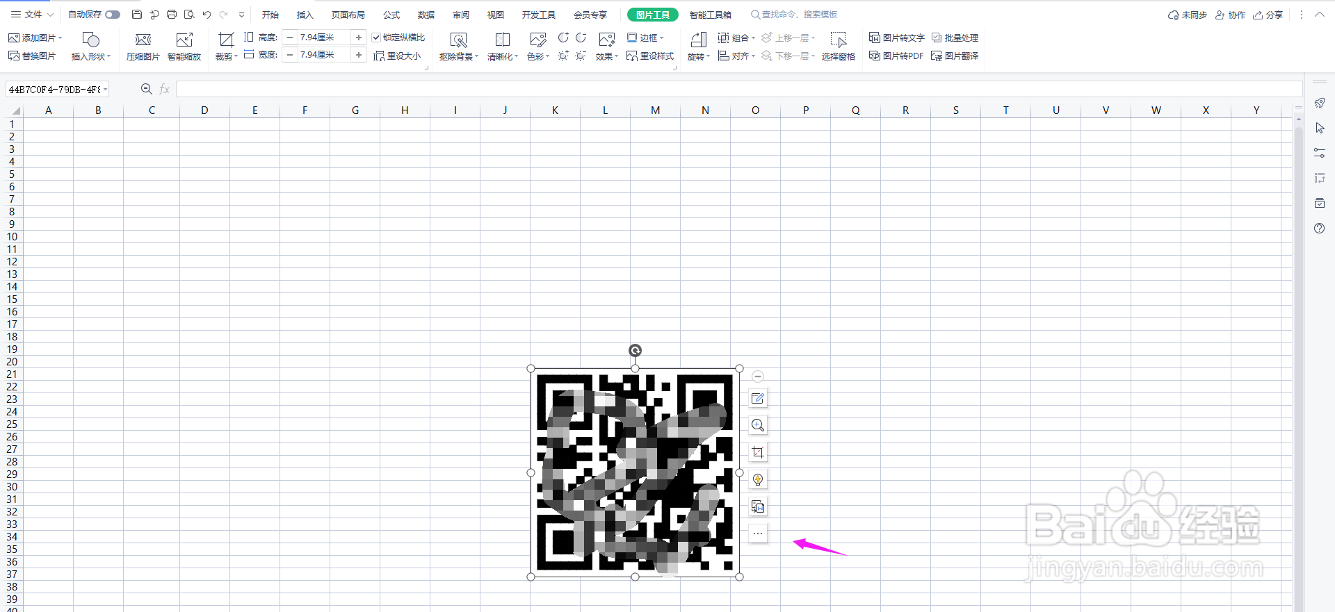Click the 分享 share button
Screen dimensions: 1335x612
(1268, 15)
